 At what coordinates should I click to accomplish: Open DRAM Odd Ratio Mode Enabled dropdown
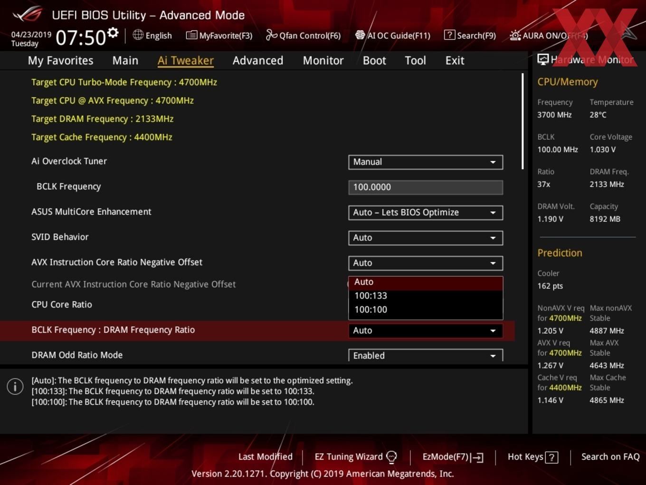coord(426,355)
